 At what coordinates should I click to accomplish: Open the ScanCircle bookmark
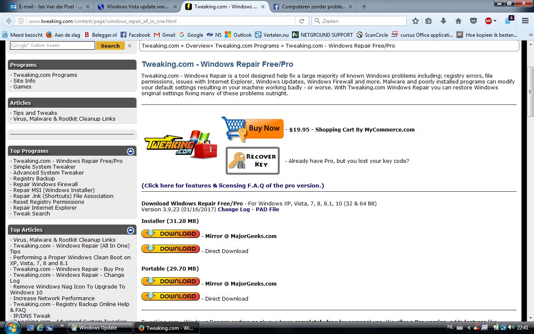click(x=372, y=35)
